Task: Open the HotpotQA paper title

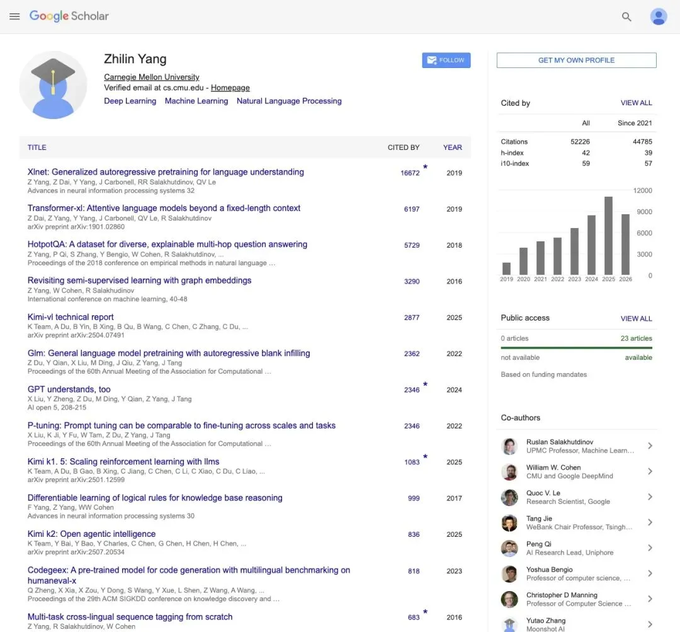Action: tap(167, 244)
